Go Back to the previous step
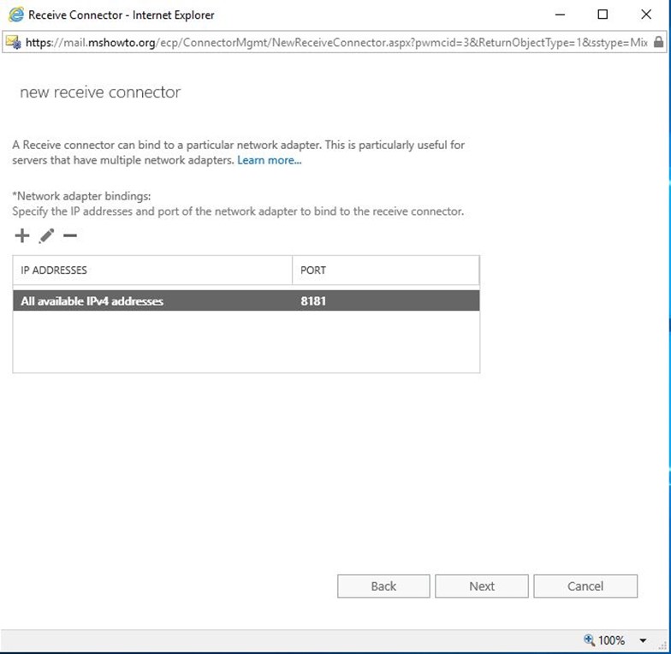671x654 pixels. click(x=383, y=586)
